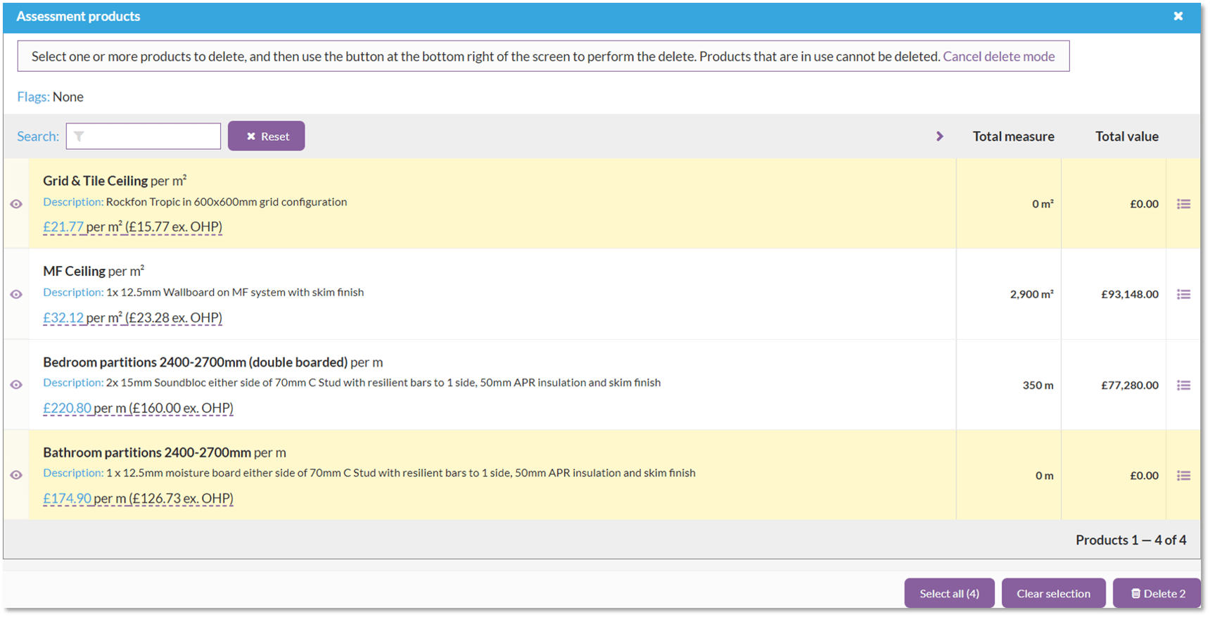Click Cancel delete mode link
1210x617 pixels.
[x=998, y=56]
